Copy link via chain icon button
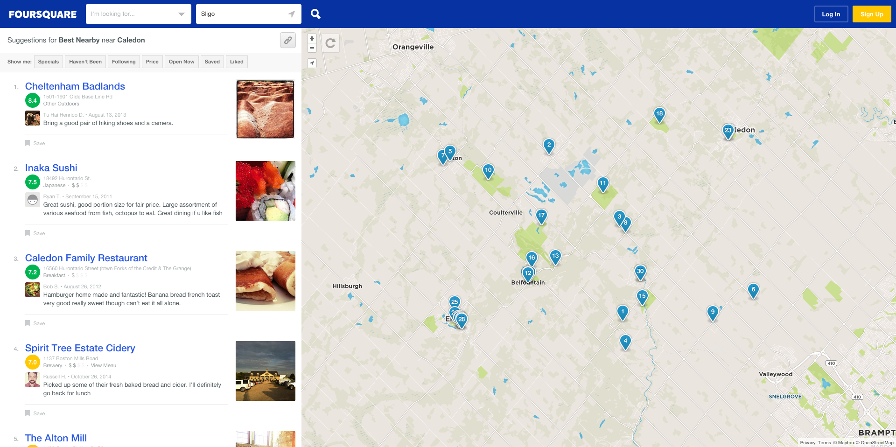Screen dimensions: 896x447 288,40
